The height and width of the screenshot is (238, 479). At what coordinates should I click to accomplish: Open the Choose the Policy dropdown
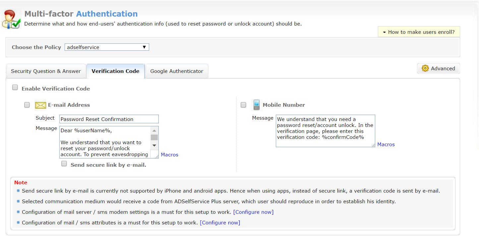click(107, 47)
